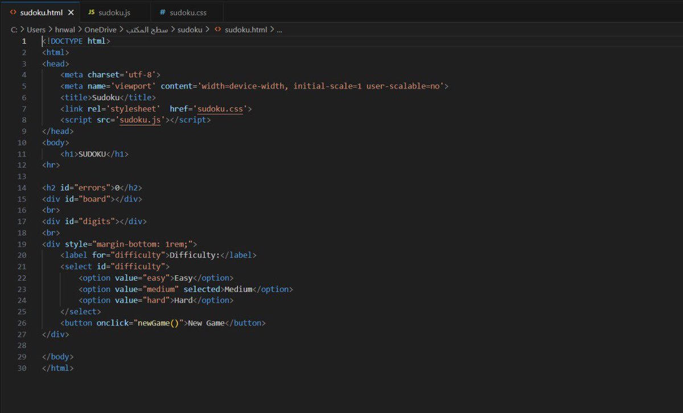Click the 'utf-8' charset value

(140, 75)
